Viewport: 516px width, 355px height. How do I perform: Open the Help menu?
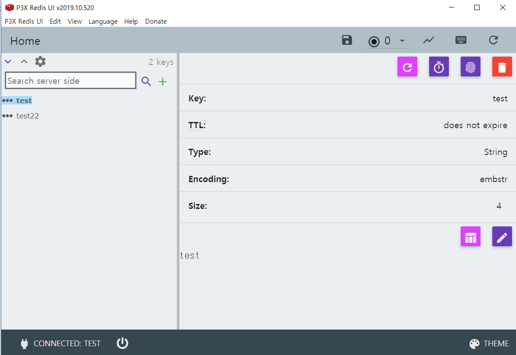pyautogui.click(x=131, y=22)
